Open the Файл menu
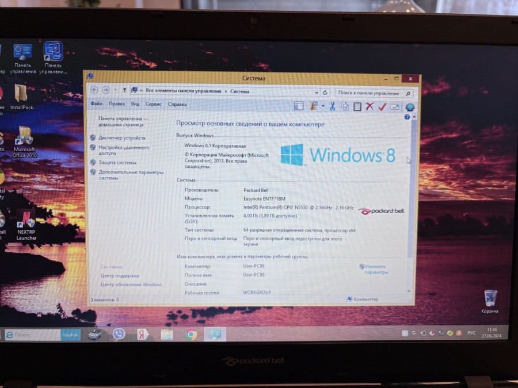This screenshot has width=518, height=388. 97,103
